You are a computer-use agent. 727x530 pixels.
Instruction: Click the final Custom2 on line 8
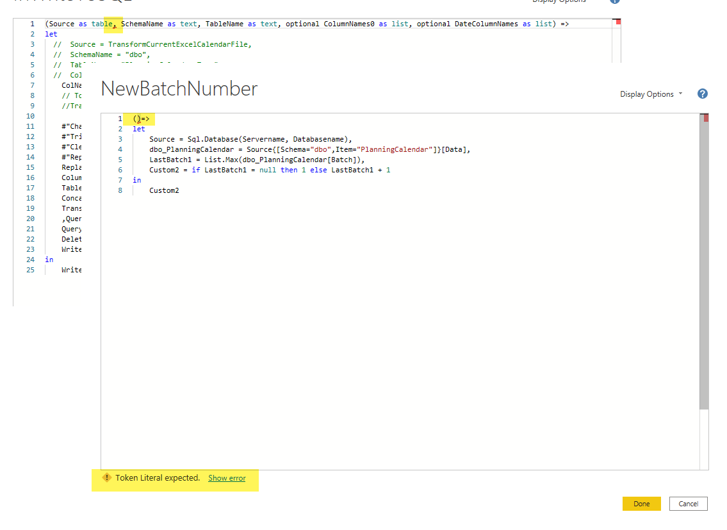tap(164, 190)
